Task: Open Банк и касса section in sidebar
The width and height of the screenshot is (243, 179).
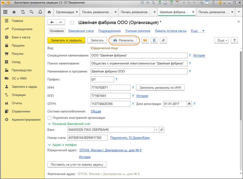Action: 21,37
